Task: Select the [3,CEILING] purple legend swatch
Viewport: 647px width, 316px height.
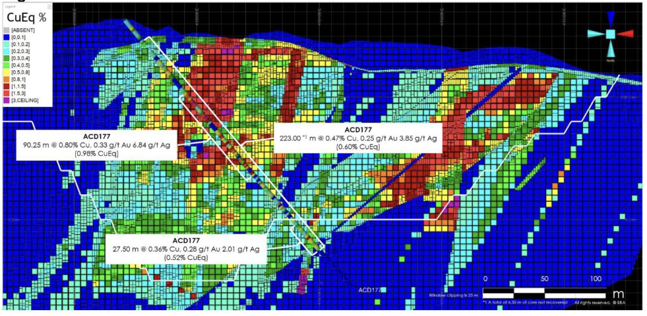Action: pyautogui.click(x=6, y=100)
